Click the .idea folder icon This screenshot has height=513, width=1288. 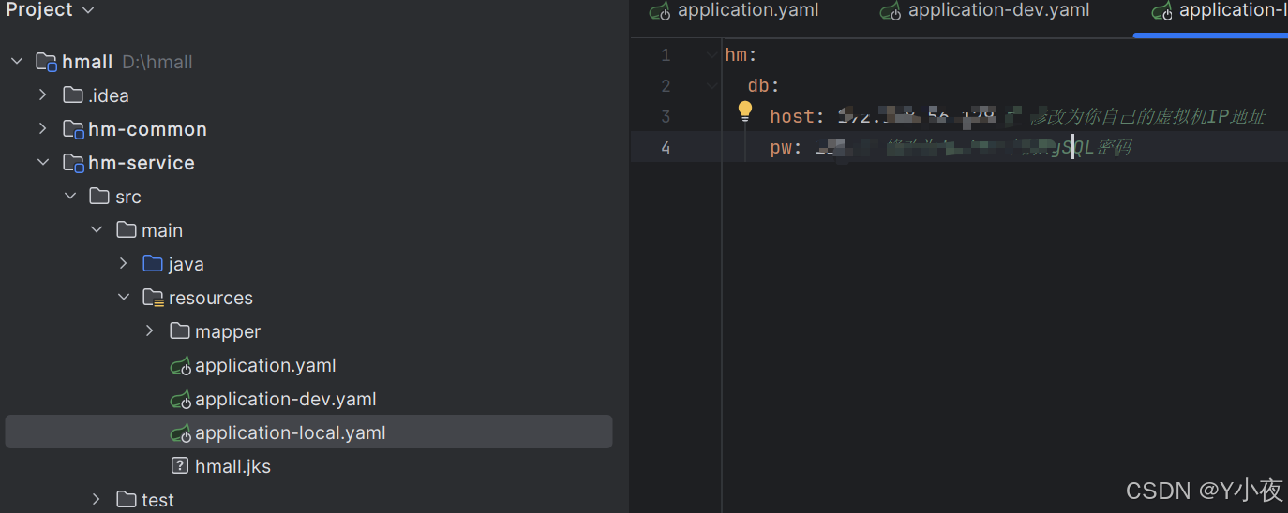coord(72,95)
